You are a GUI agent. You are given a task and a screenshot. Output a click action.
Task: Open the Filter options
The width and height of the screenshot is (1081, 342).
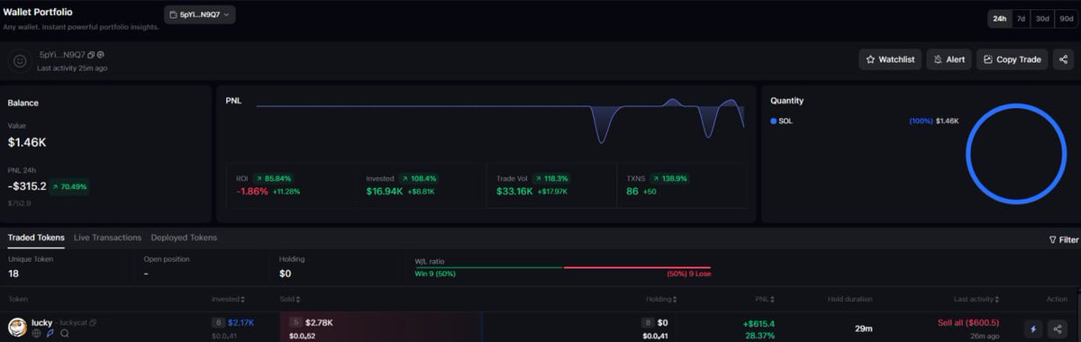click(x=1064, y=240)
